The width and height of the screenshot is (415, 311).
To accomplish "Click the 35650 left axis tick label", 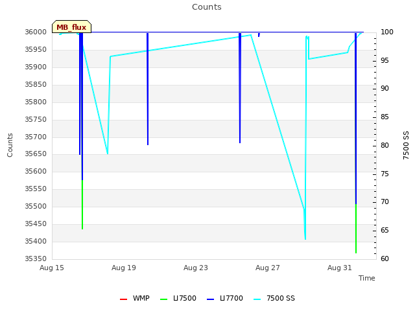I will pos(36,154).
